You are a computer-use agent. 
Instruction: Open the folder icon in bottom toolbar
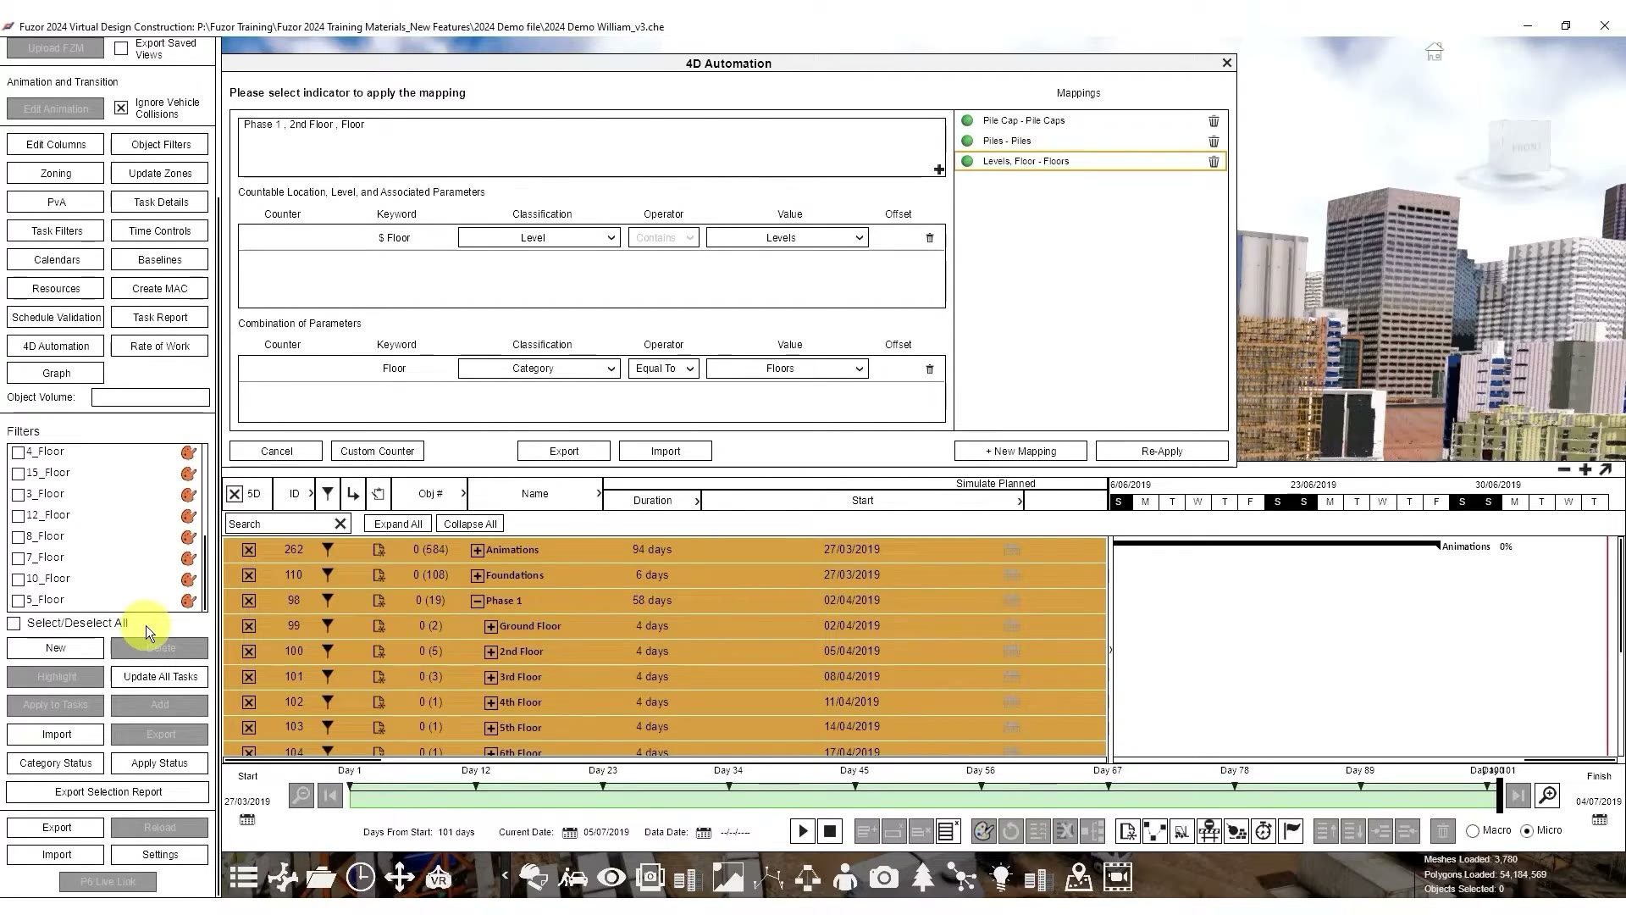(x=321, y=878)
